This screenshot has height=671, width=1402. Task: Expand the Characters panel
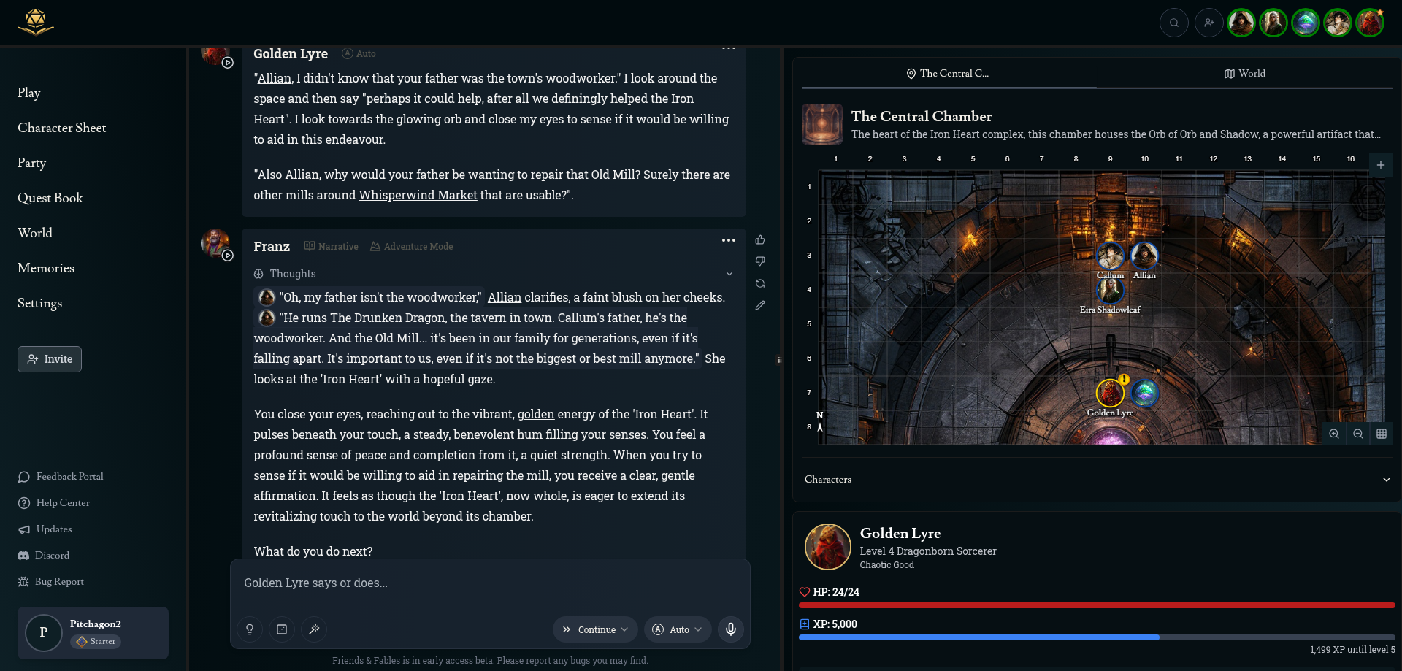click(1386, 480)
